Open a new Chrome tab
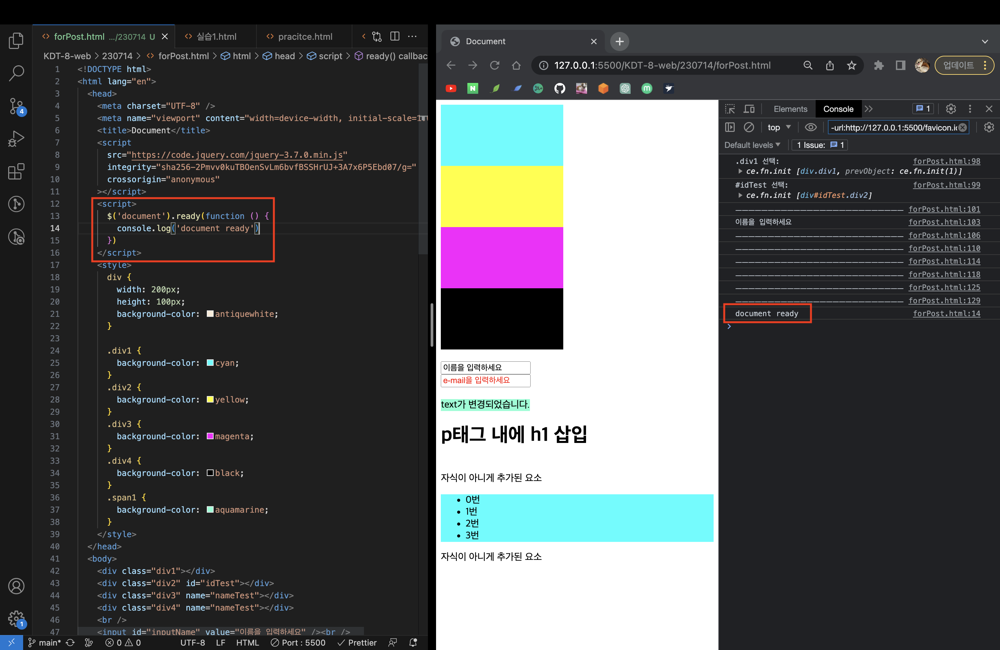The width and height of the screenshot is (1000, 650). pos(619,41)
